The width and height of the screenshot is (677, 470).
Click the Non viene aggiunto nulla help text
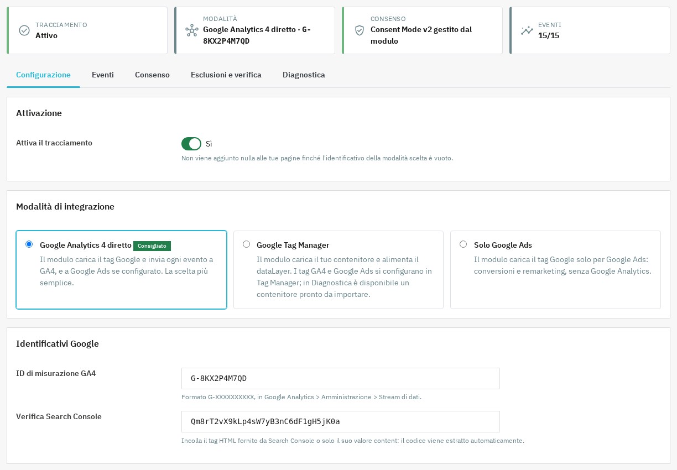click(317, 158)
